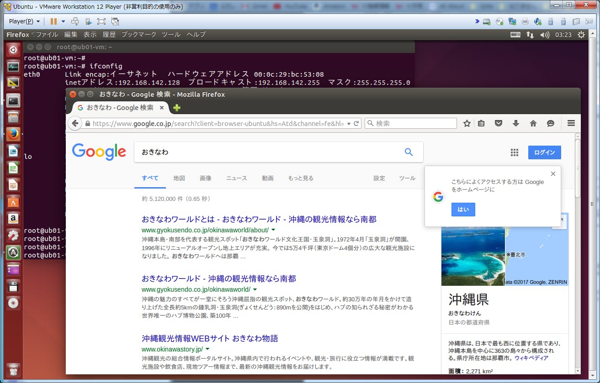This screenshot has width=600, height=383.
Task: Open Ubuntu Software from the launcher
Action: tap(13, 202)
